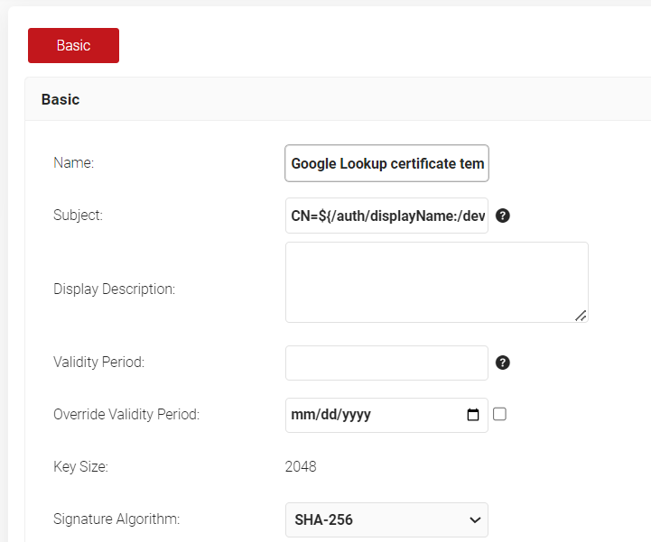Open help icon beside Validity Period
Screen dimensions: 651x542
503,363
